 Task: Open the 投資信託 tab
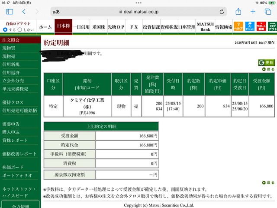151,27
